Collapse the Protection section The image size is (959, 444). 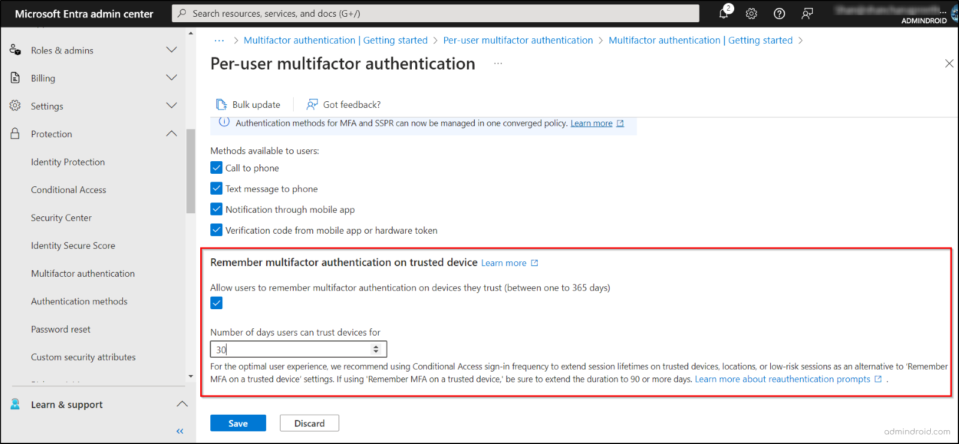[171, 134]
